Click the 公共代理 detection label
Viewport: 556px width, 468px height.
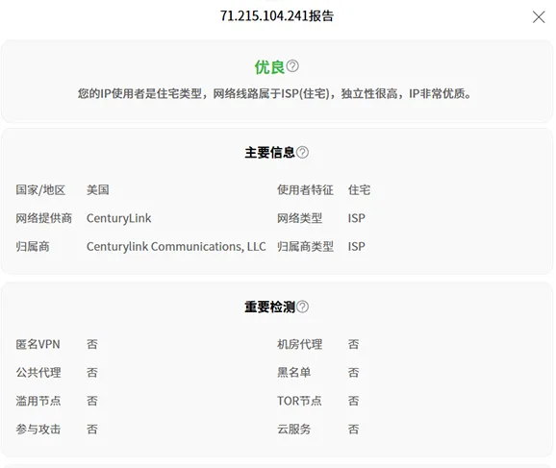click(x=38, y=372)
